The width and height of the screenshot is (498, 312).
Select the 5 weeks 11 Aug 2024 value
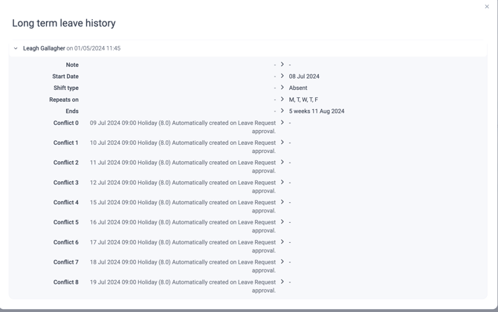[x=317, y=111]
